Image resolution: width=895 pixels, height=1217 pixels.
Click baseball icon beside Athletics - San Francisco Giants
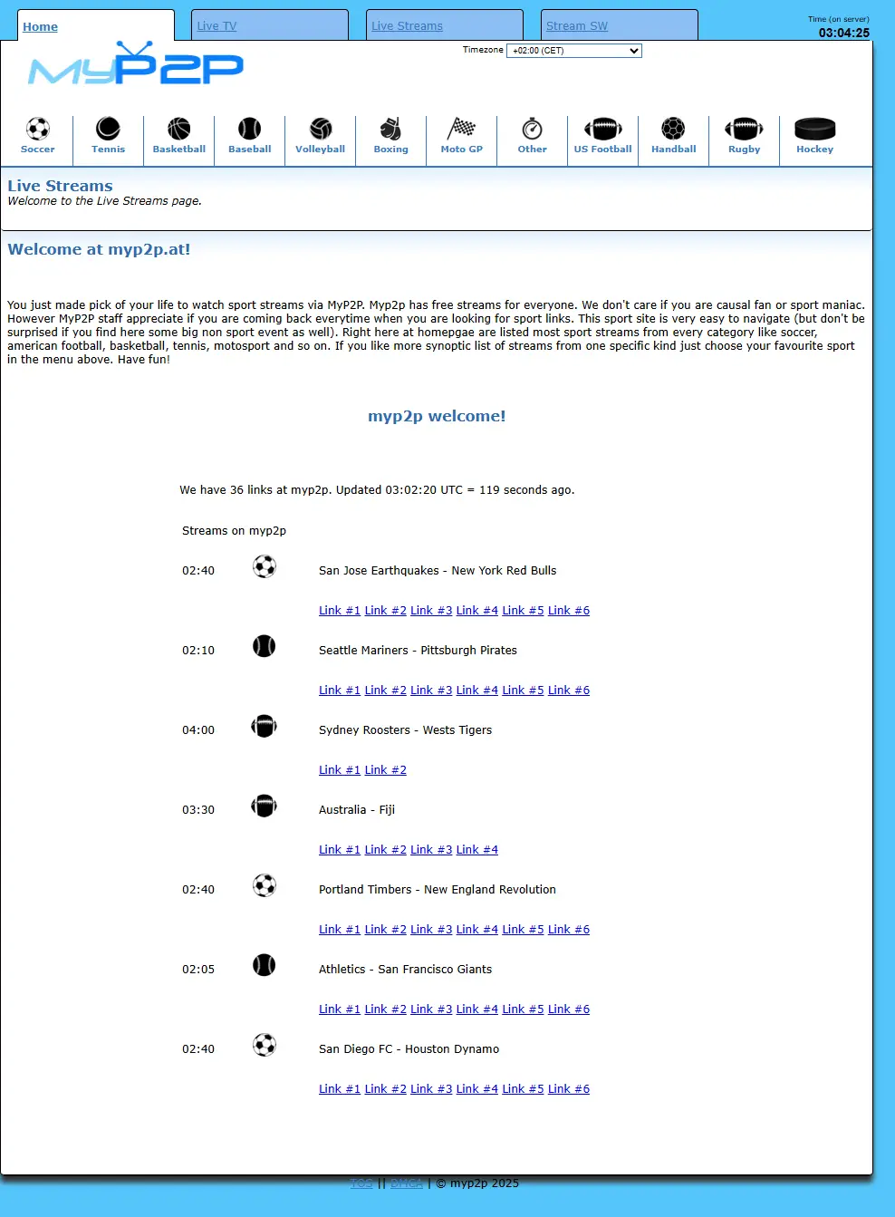click(x=265, y=966)
